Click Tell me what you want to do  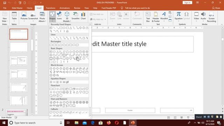[138, 8]
